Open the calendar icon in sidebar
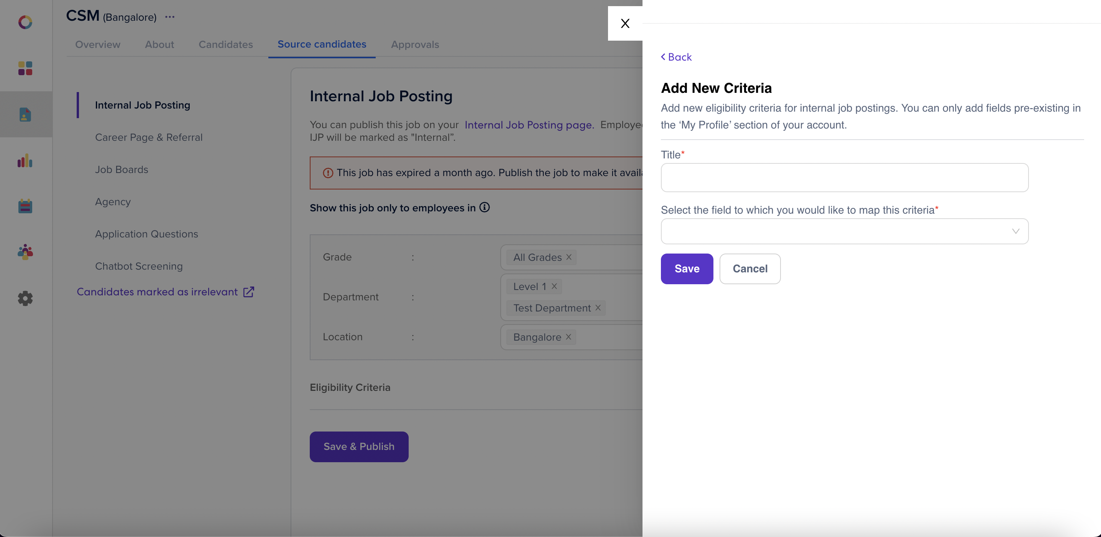The image size is (1101, 537). click(x=25, y=206)
